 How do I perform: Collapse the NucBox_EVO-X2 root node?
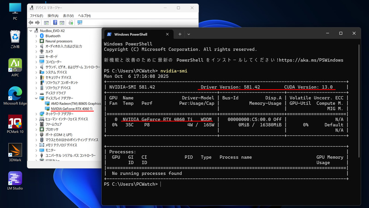tap(31, 31)
